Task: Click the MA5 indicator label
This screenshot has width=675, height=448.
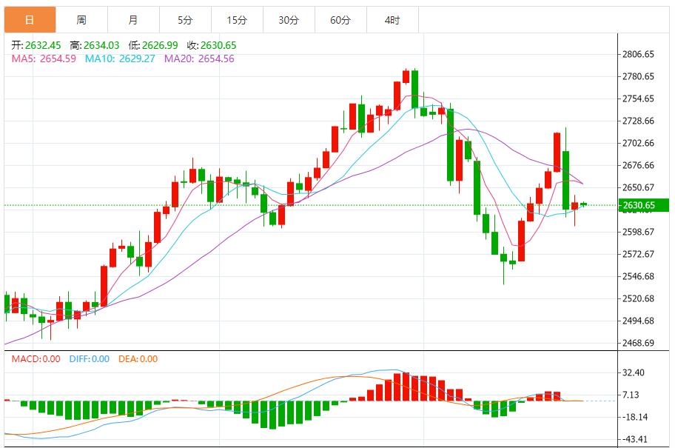Action: [x=44, y=58]
